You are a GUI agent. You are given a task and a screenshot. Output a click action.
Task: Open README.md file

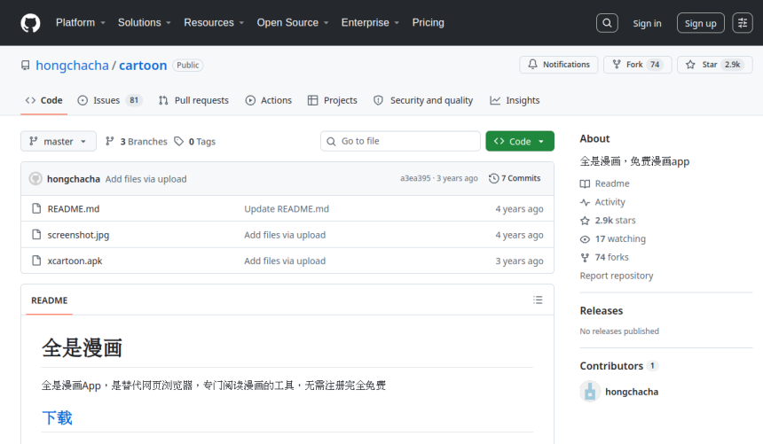point(74,208)
